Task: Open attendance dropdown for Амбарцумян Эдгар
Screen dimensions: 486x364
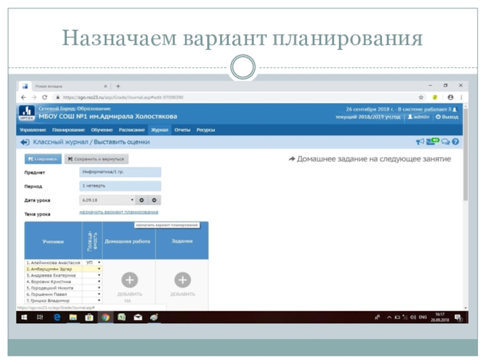Action: (x=99, y=268)
